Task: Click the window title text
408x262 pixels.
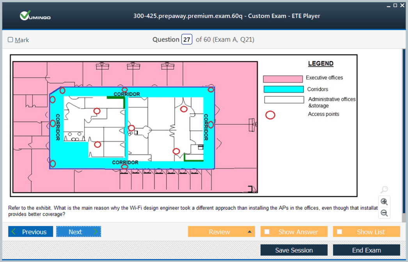Action: pos(227,16)
